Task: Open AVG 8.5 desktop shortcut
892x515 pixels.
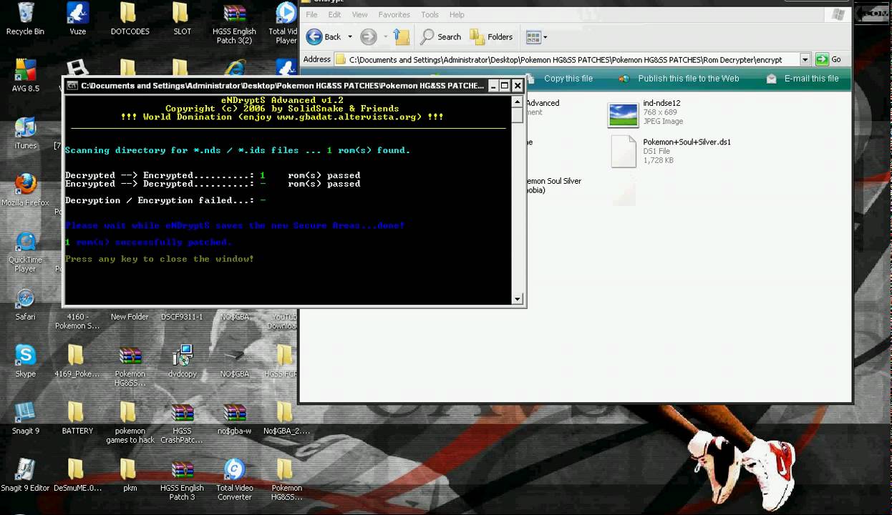Action: click(25, 76)
